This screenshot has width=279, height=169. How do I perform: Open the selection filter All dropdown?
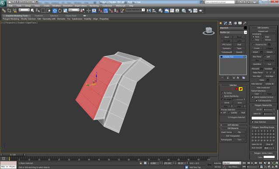(24, 10)
